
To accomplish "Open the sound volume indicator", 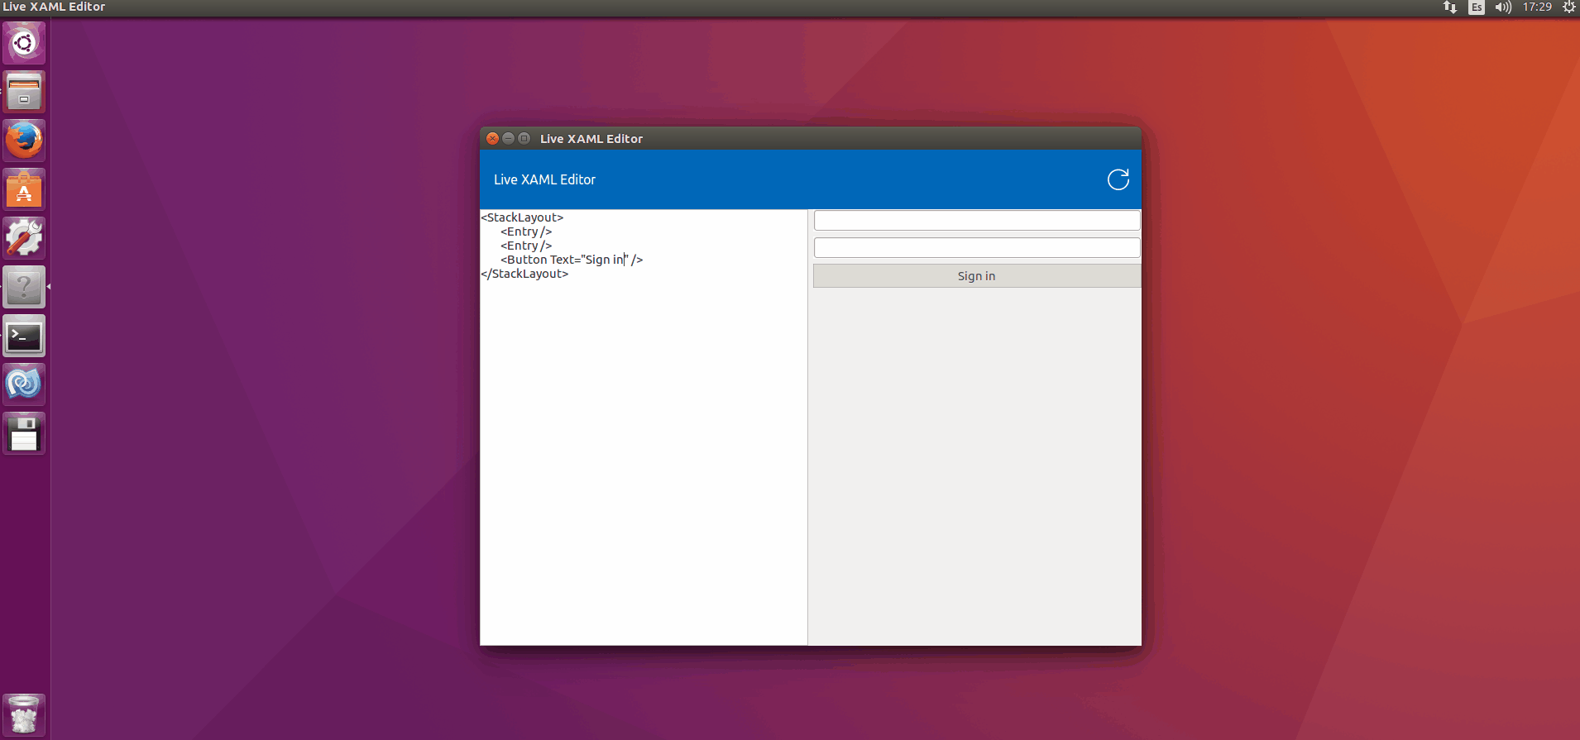I will coord(1503,7).
